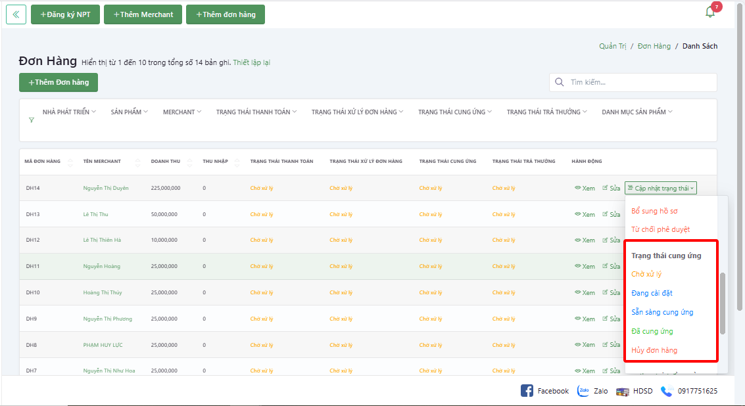The height and width of the screenshot is (406, 745).
Task: Sort by Doanh Thu column arrows
Action: click(189, 162)
